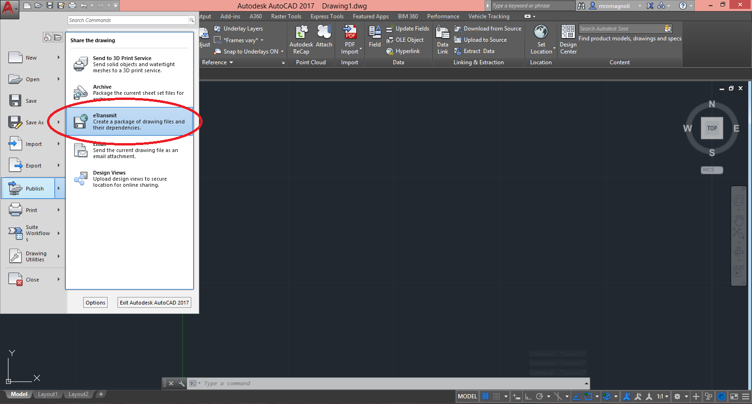Switch to the Layout1 tab
This screenshot has height=404, width=752.
point(47,394)
